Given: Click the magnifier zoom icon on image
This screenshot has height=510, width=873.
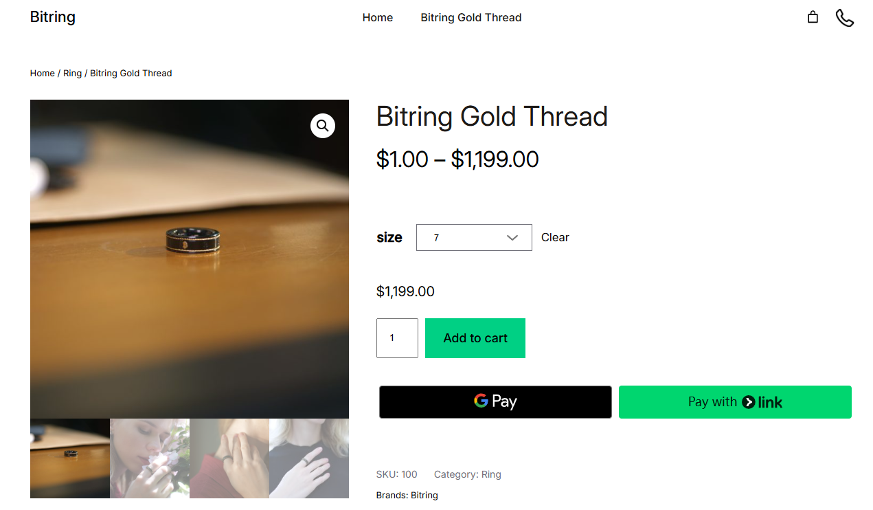Looking at the screenshot, I should (323, 126).
